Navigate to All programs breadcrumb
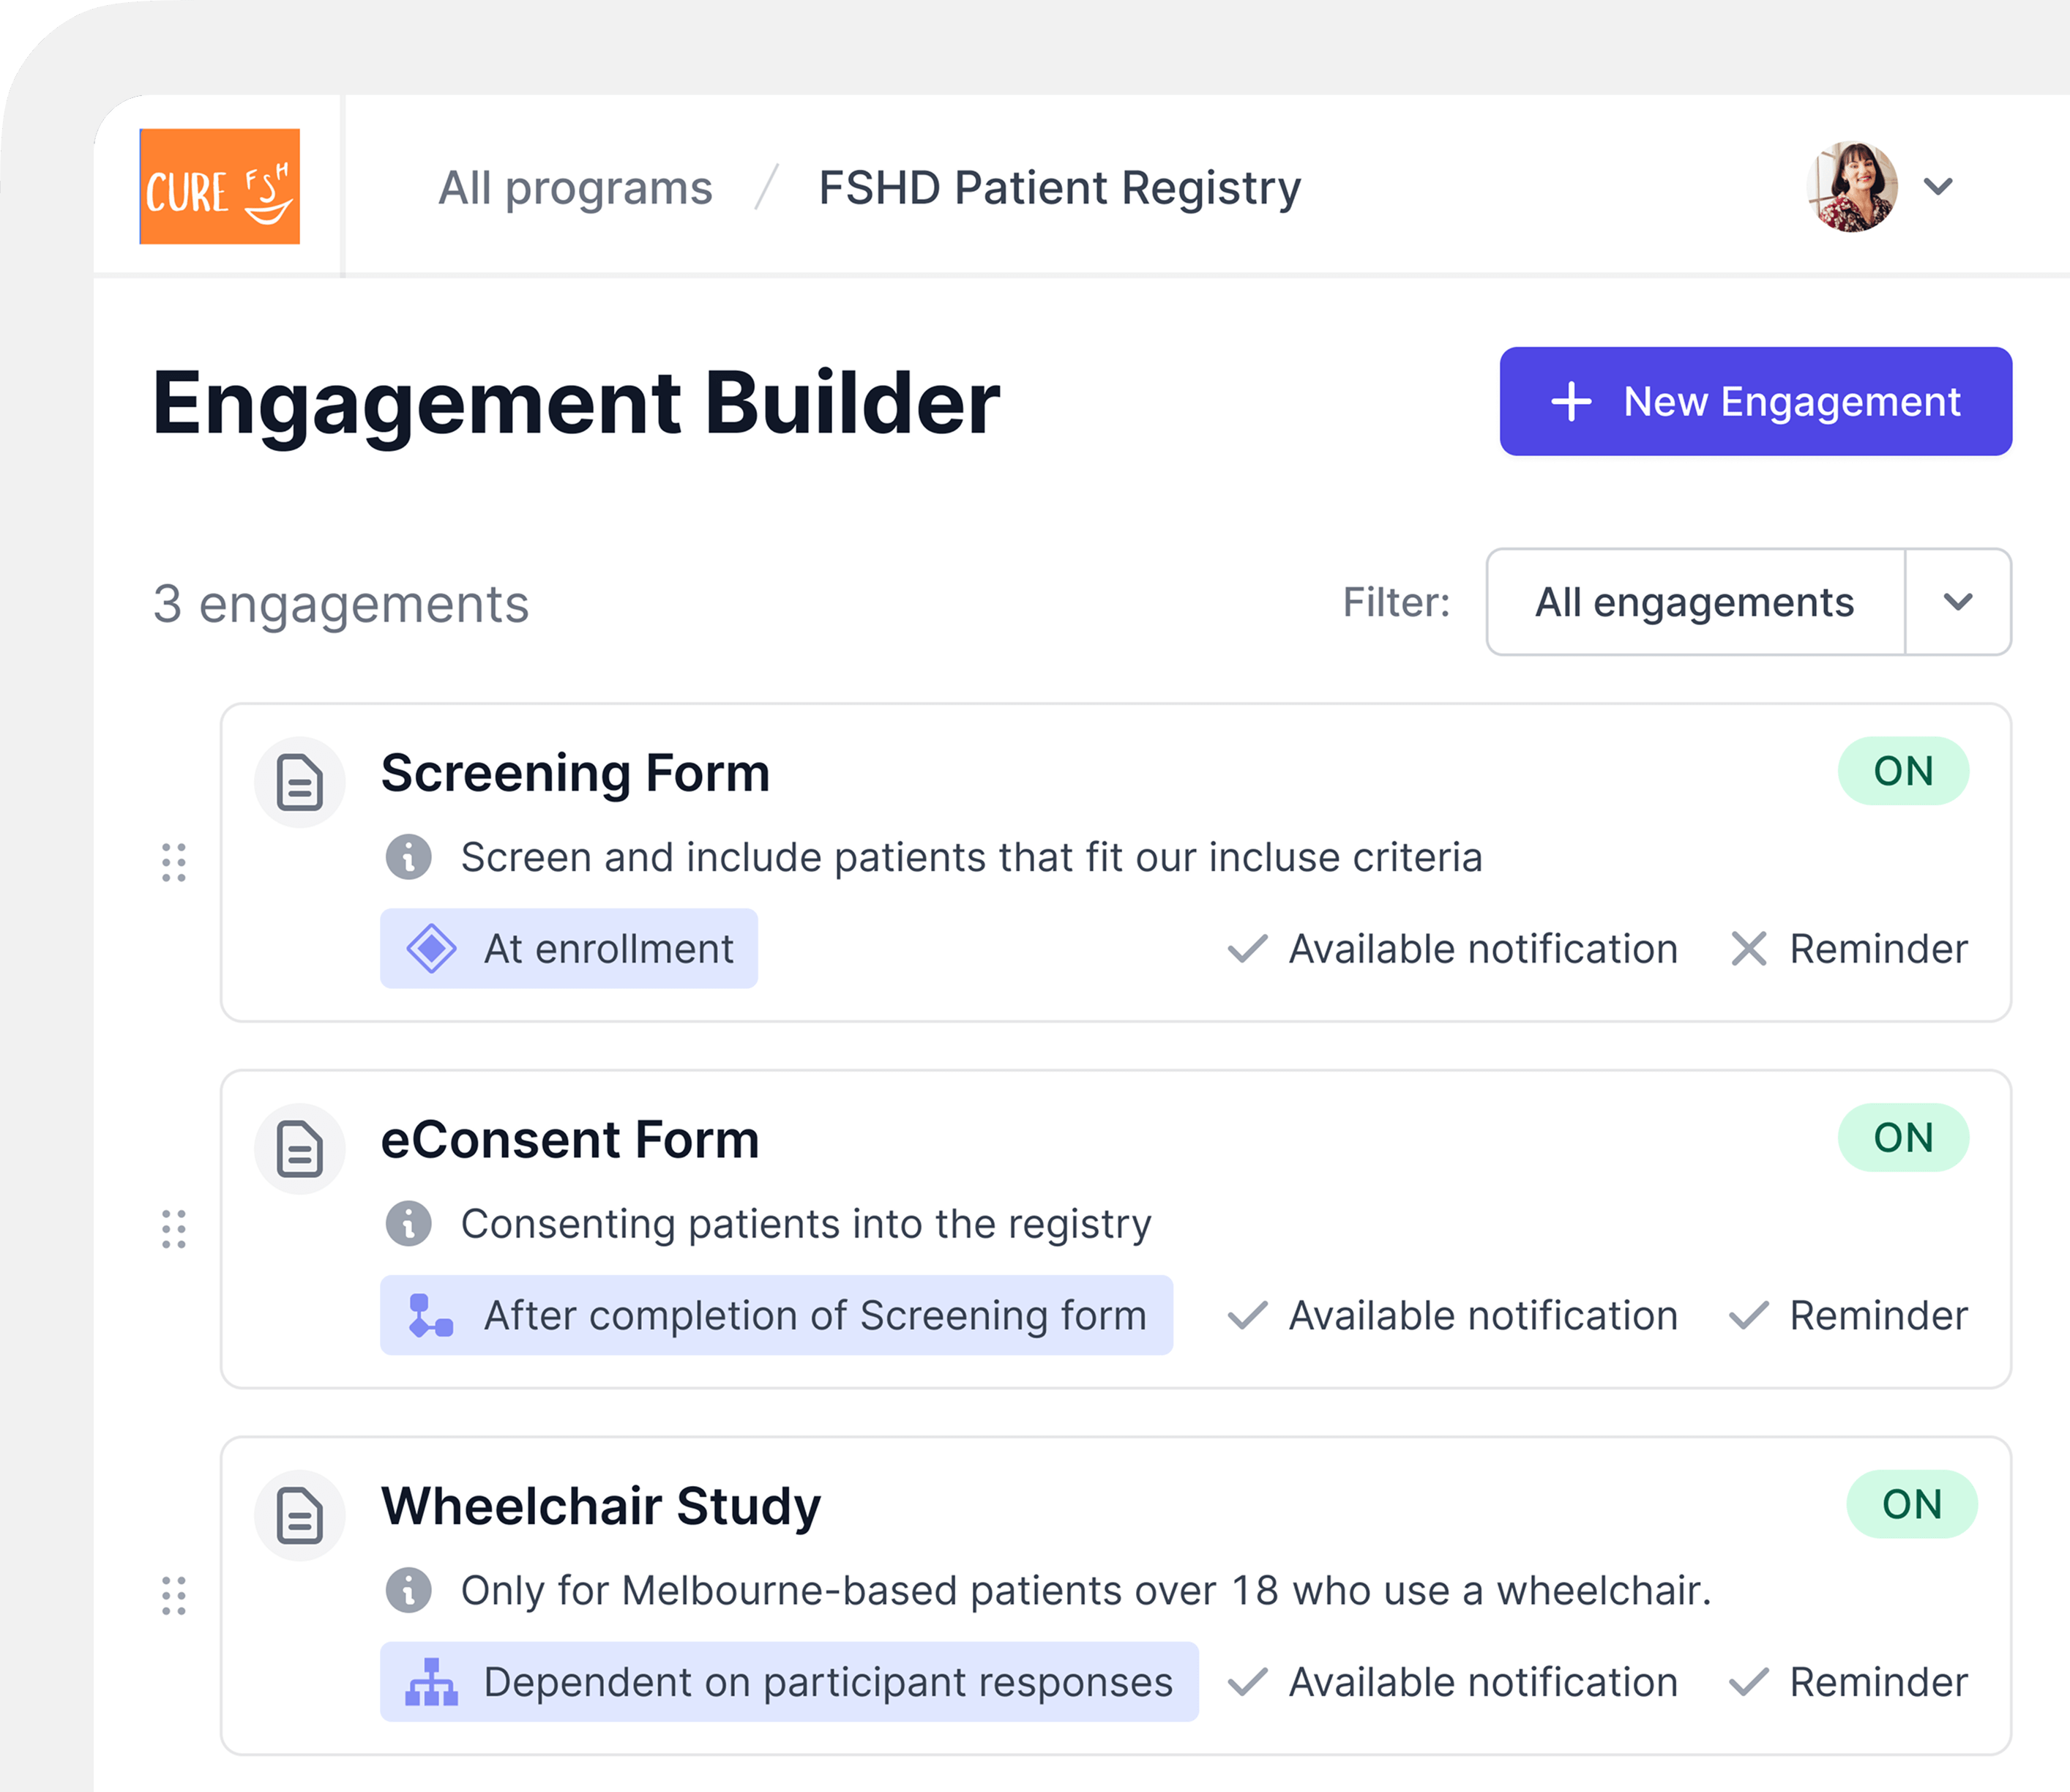2070x1792 pixels. coord(575,186)
